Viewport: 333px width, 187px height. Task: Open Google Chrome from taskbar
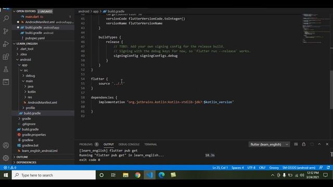click(137, 175)
